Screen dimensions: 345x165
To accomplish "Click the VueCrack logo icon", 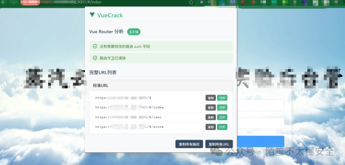I will click(92, 15).
